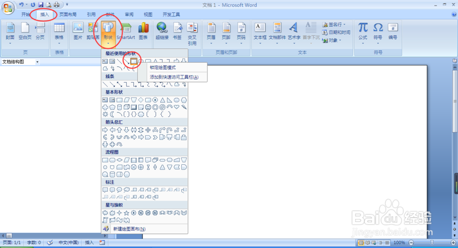
Task: Open Word Help question mark icon
Action: pos(454,14)
